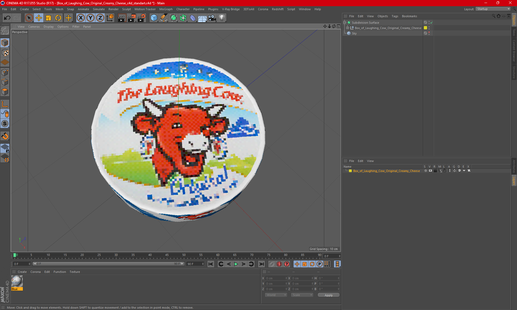Toggle layer visibility for Box layer

point(430,171)
